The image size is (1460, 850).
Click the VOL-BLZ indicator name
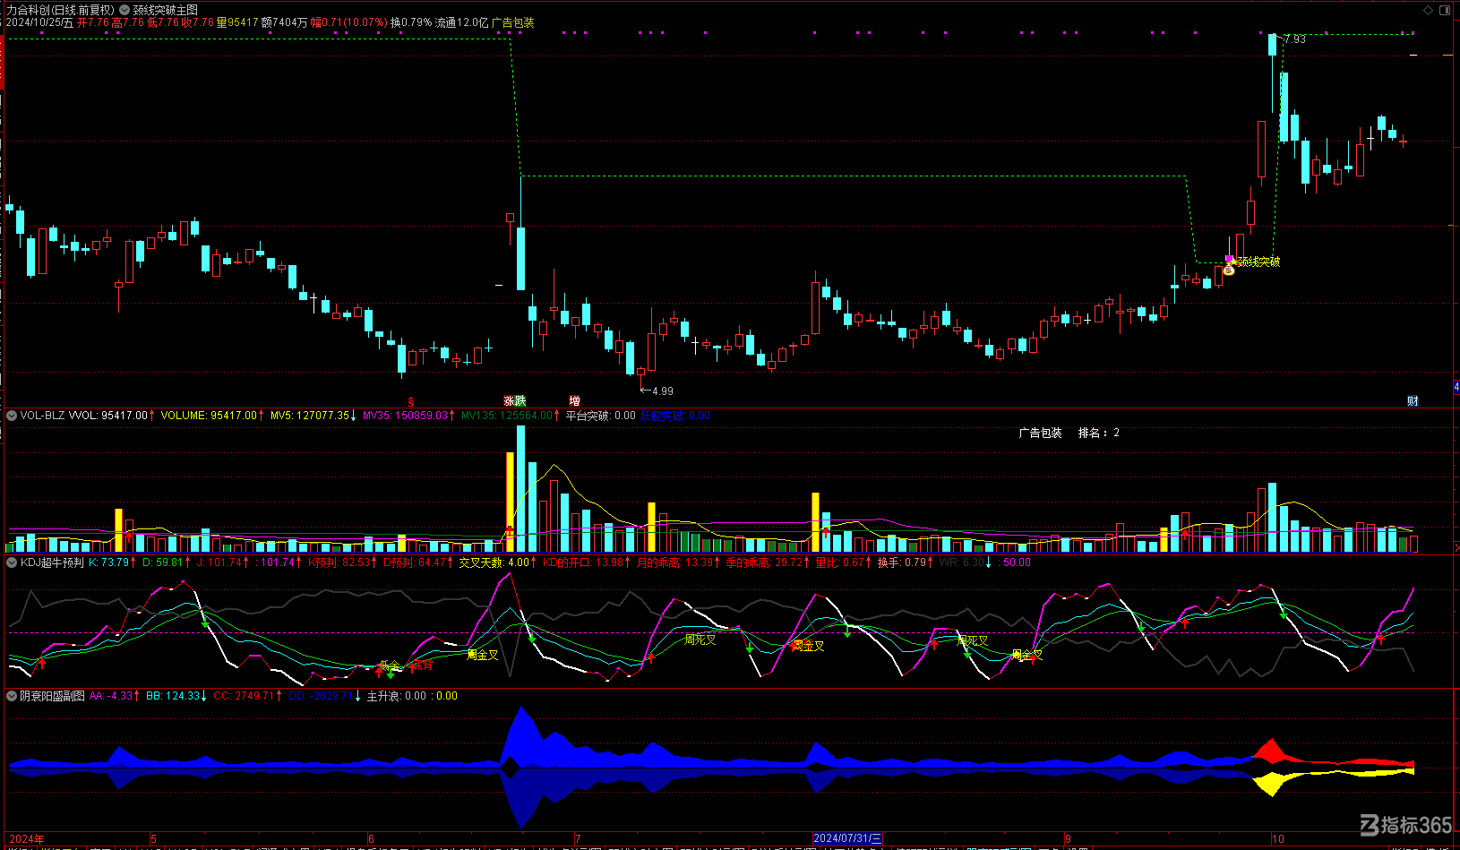click(x=43, y=416)
